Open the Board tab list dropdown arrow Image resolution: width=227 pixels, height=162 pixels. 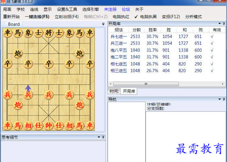click(103, 24)
